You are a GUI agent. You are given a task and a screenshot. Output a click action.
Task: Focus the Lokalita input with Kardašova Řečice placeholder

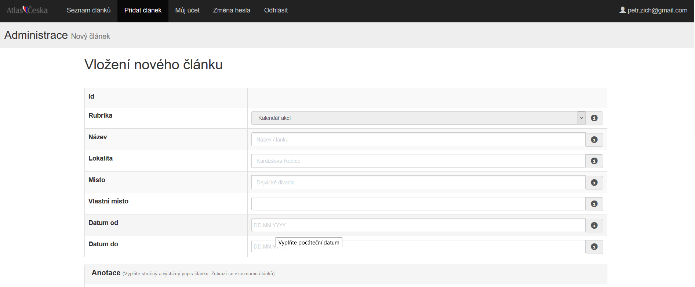coord(418,161)
